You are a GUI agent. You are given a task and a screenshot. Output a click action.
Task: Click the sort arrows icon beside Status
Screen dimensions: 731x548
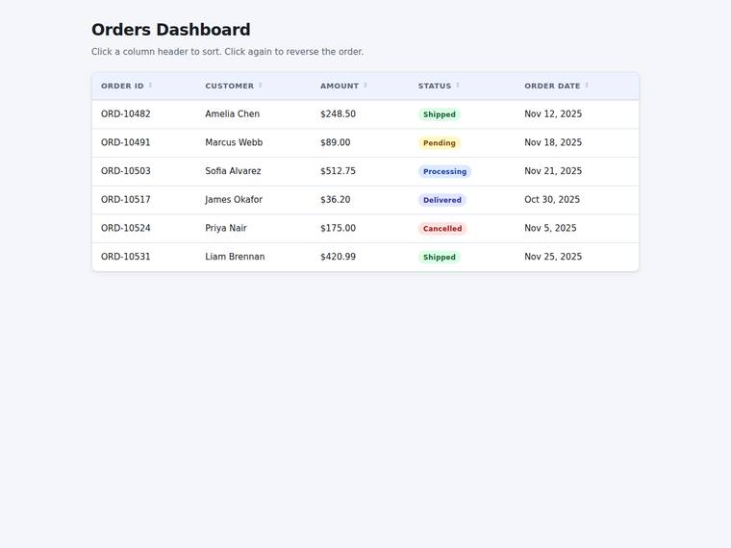coord(458,86)
